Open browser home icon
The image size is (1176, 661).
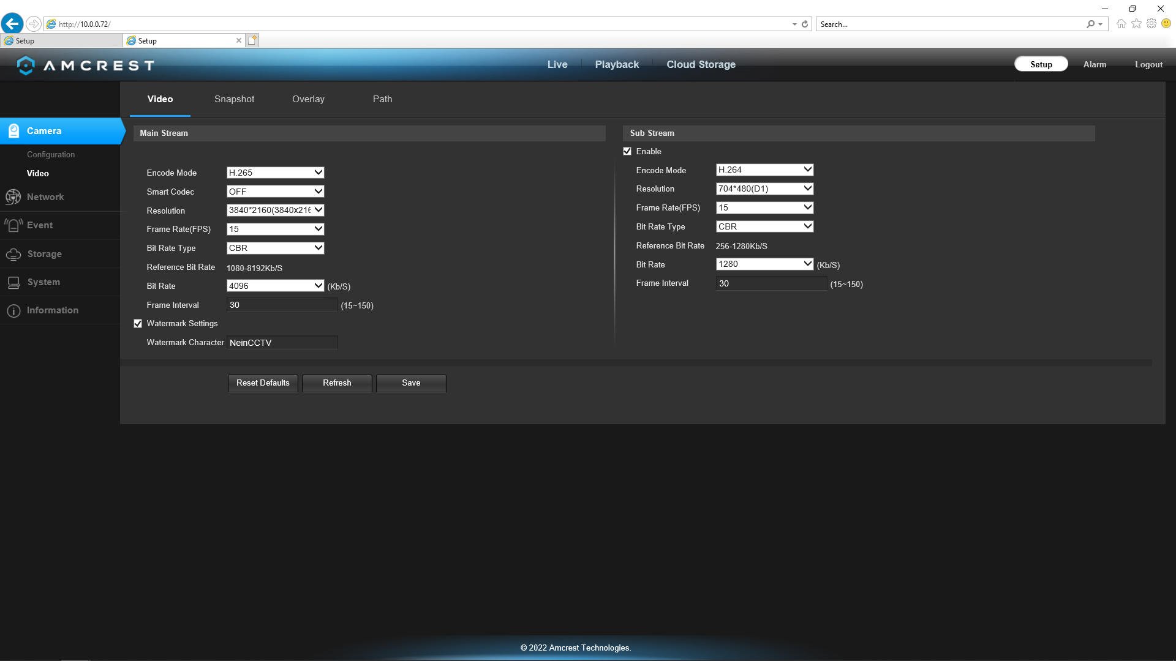point(1121,24)
